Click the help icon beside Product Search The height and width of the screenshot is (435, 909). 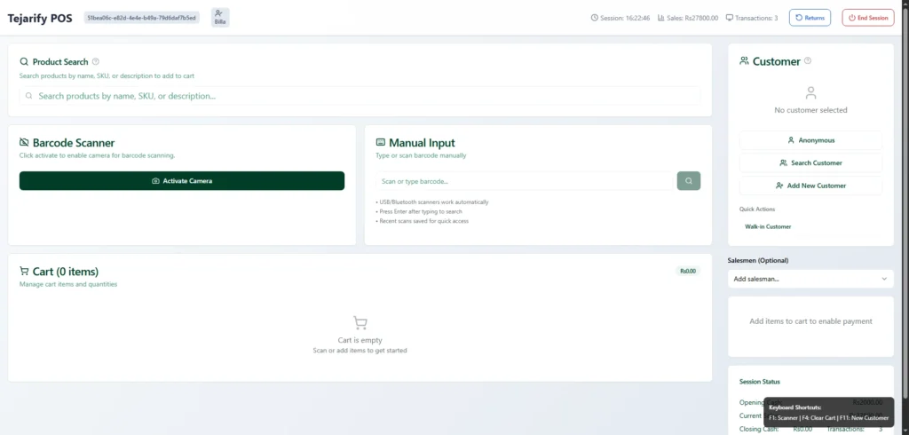tap(96, 62)
